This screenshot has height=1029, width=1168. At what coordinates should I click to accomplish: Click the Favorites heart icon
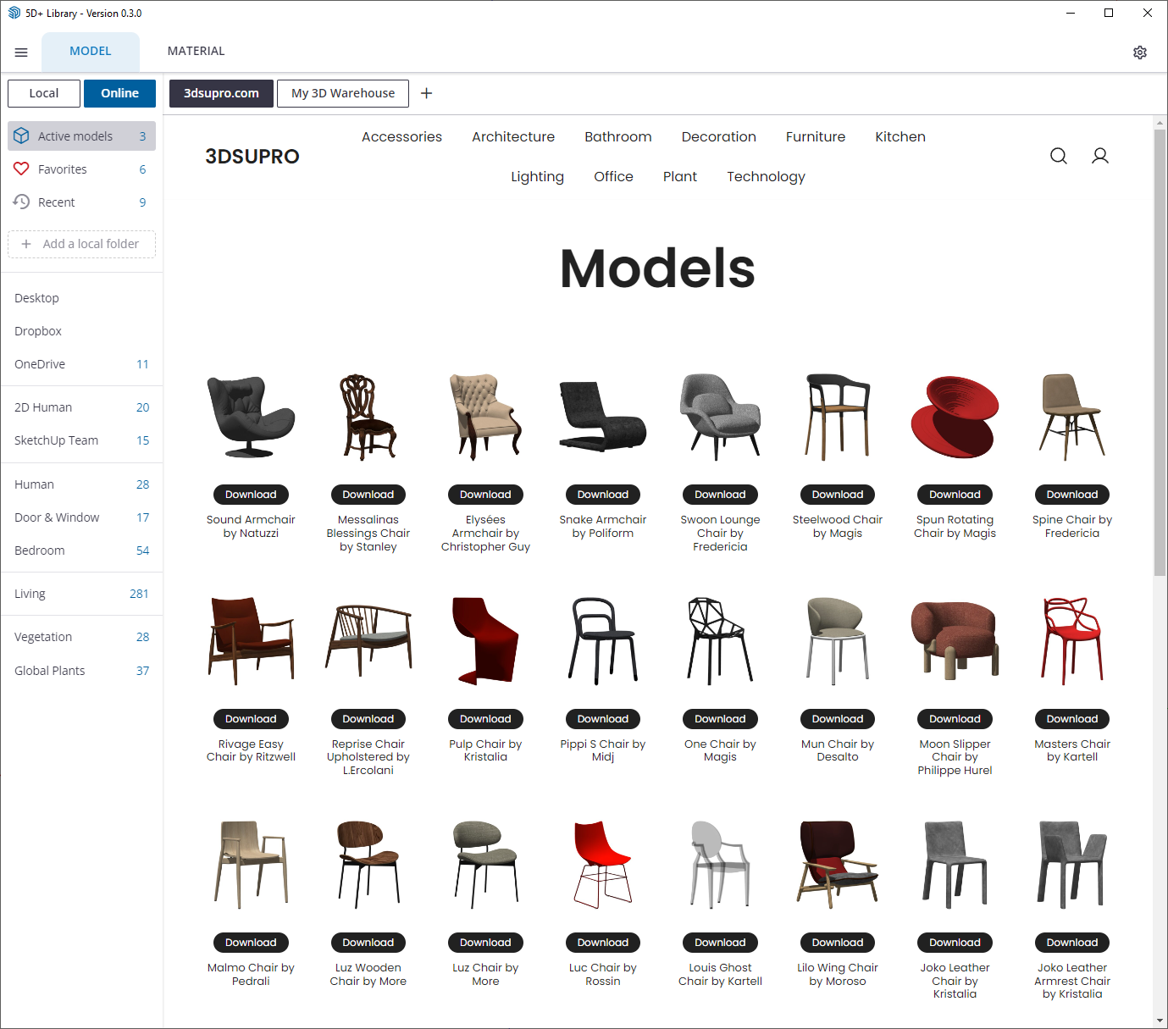pos(21,169)
